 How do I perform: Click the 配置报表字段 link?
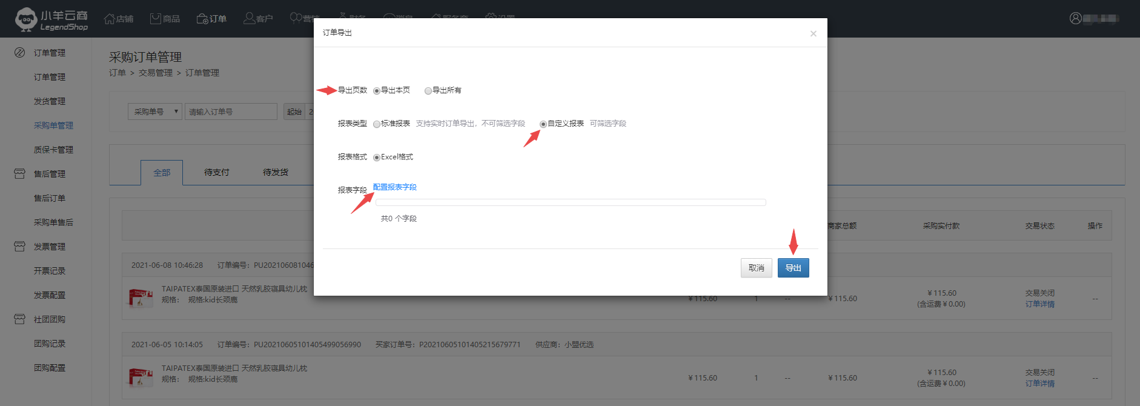pyautogui.click(x=395, y=187)
